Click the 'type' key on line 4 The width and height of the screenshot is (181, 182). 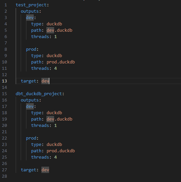click(36, 24)
